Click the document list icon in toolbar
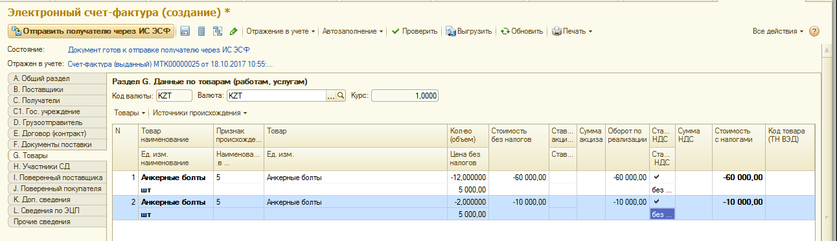The image size is (837, 241). tap(201, 31)
